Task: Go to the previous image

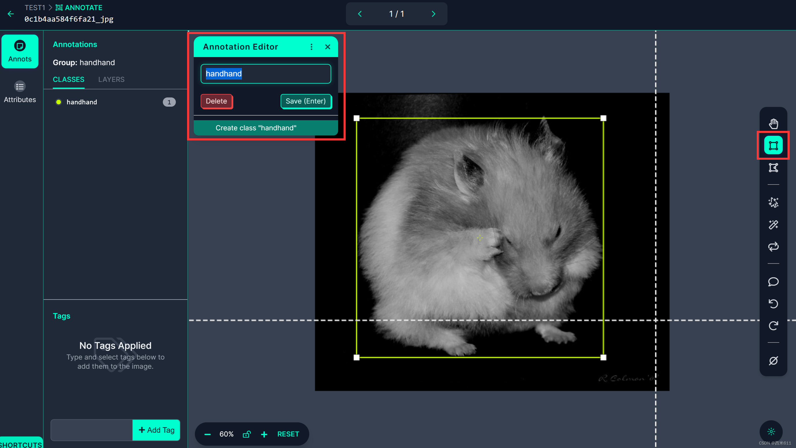Action: 360,14
